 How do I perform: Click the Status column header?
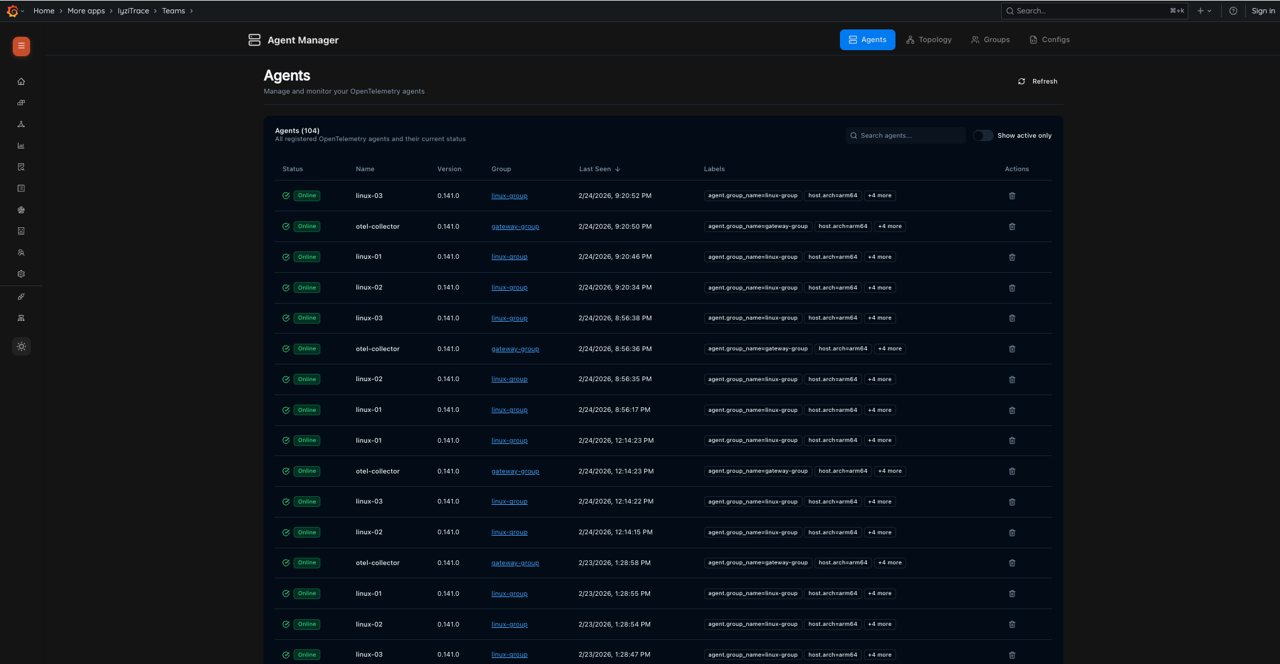click(x=293, y=169)
